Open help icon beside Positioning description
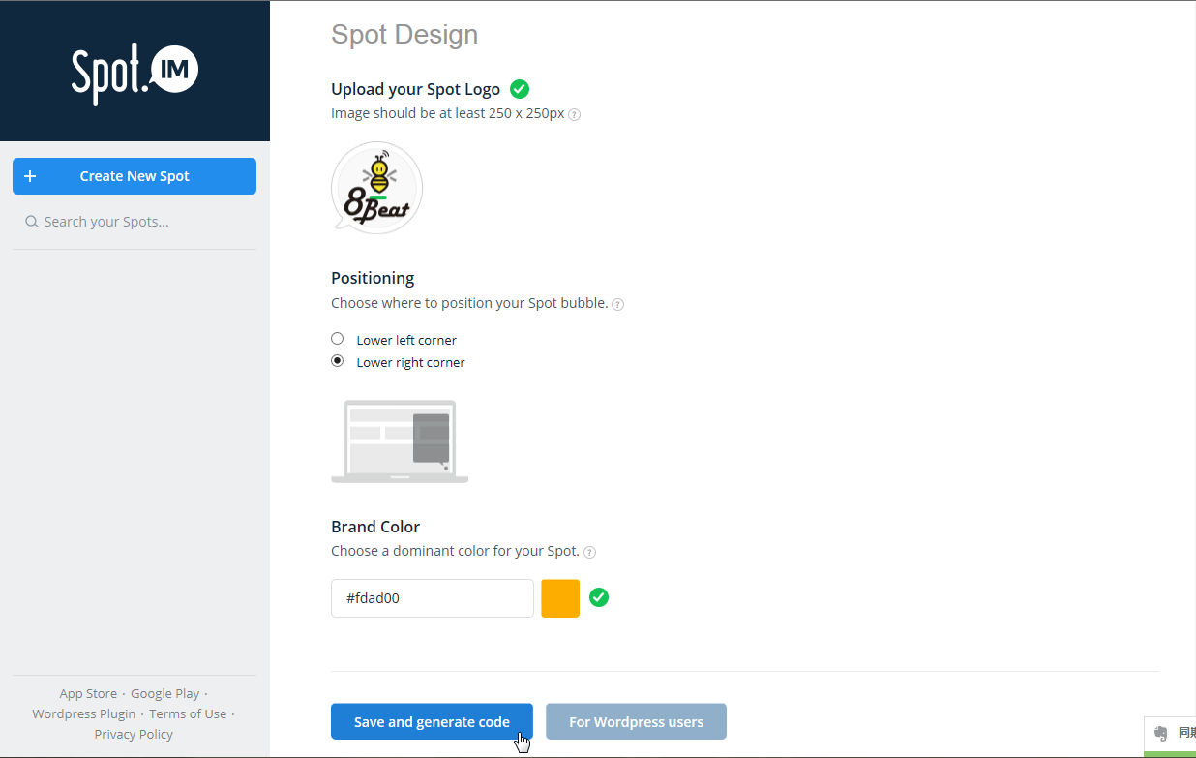Viewport: 1196px width, 758px height. pyautogui.click(x=618, y=304)
